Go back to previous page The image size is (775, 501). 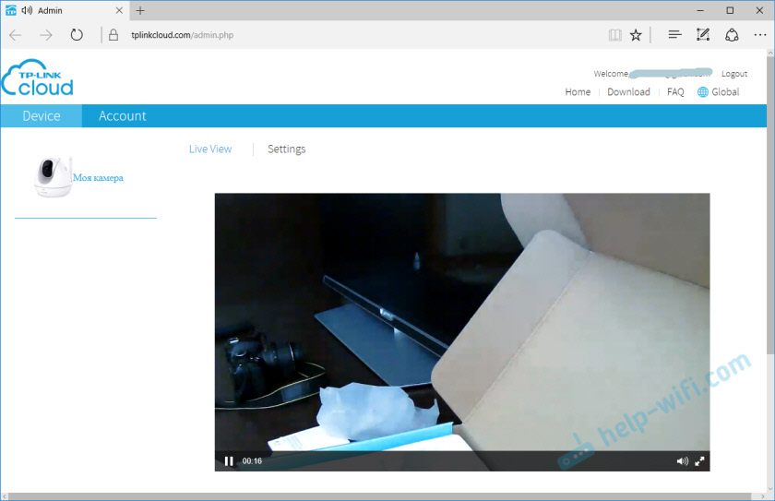(16, 35)
